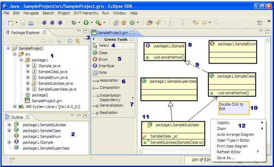Expand SampleClass.java in Package Explorer
The width and height of the screenshot is (274, 167).
pyautogui.click(x=28, y=72)
